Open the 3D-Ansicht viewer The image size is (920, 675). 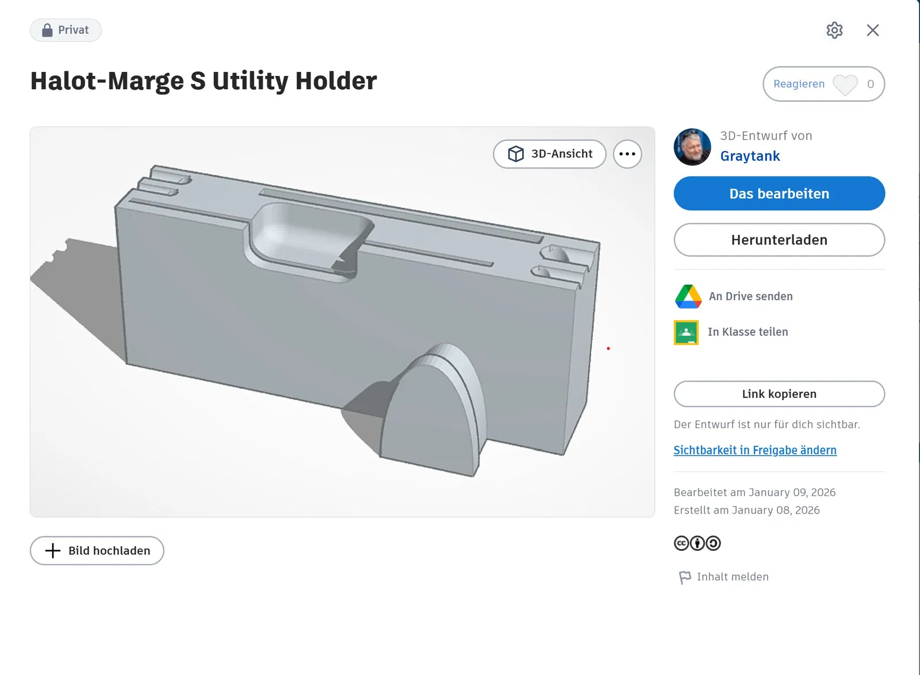coord(550,154)
